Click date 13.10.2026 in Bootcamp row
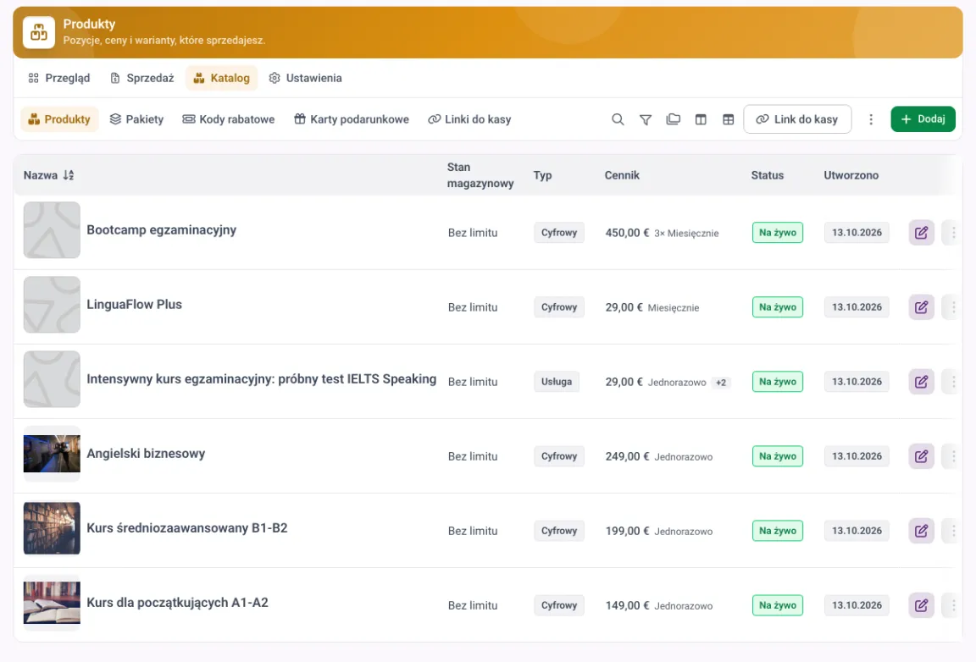 point(857,233)
